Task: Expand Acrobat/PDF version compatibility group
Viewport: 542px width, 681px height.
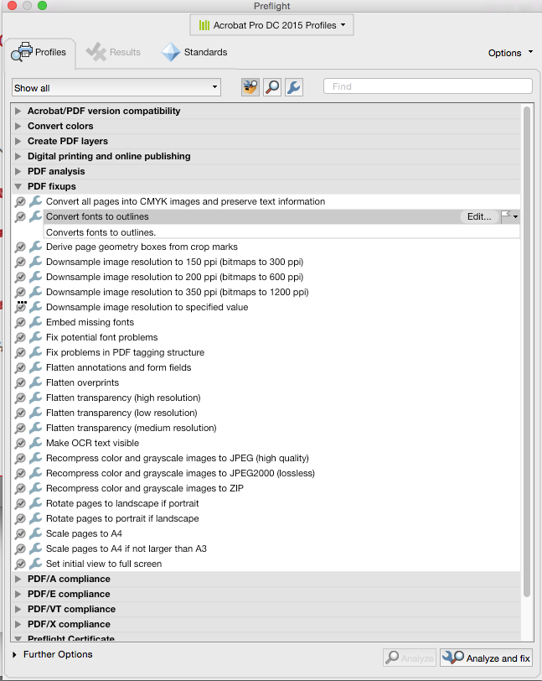Action: [x=18, y=111]
